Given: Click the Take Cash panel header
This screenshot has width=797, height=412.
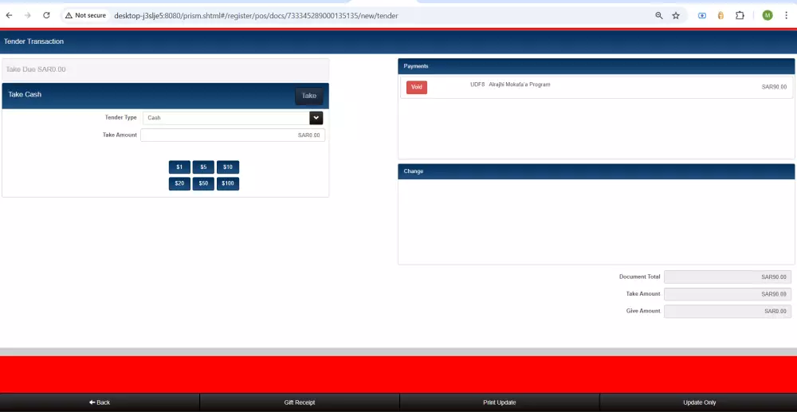Looking at the screenshot, I should click(x=165, y=96).
